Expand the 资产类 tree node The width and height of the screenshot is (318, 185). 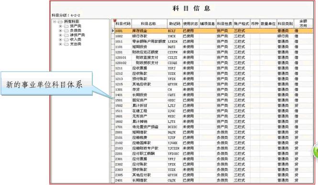pyautogui.click(x=60, y=26)
